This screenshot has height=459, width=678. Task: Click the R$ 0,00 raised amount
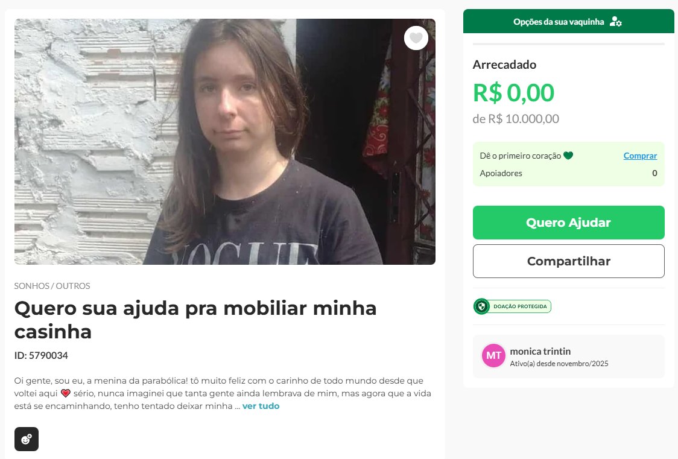tap(513, 92)
